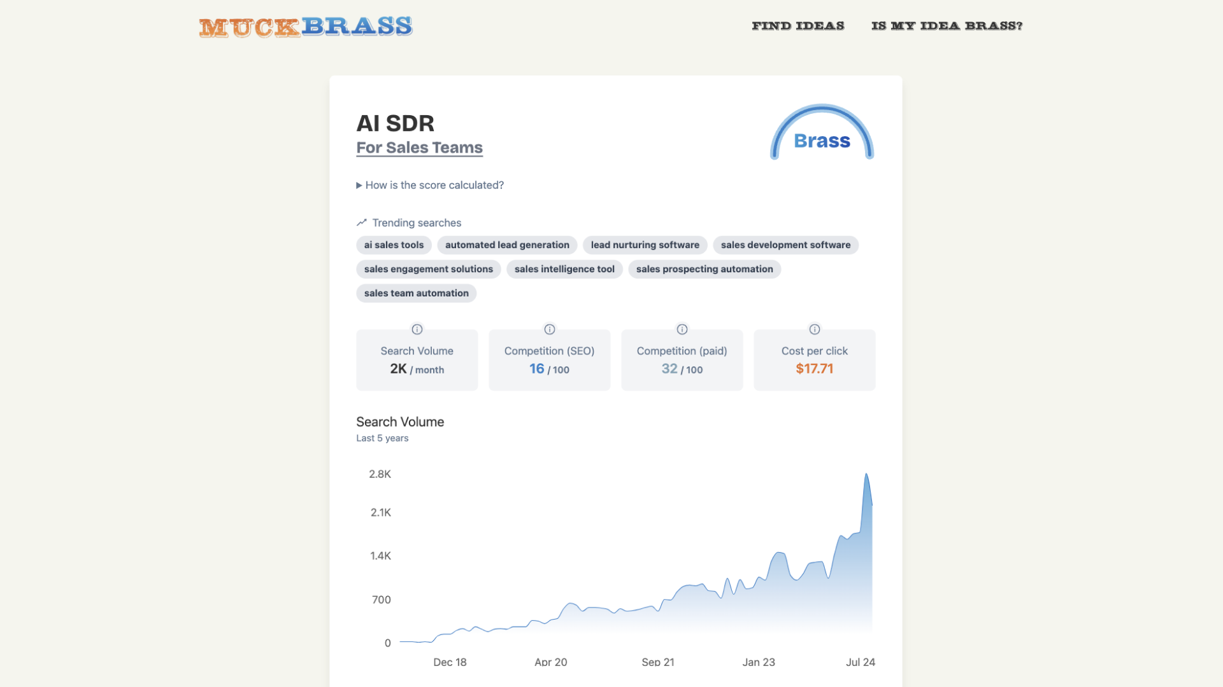Expand How is the score calculated?

[x=430, y=185]
